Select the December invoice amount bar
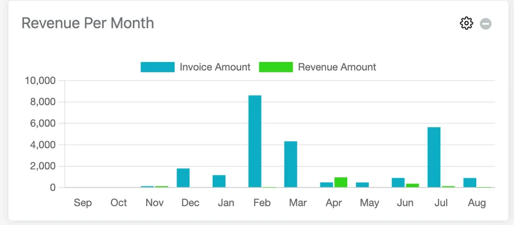The width and height of the screenshot is (514, 225). (x=183, y=178)
